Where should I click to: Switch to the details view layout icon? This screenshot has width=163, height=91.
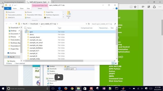pos(113,63)
